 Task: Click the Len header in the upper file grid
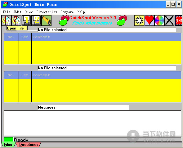click(x=25, y=37)
